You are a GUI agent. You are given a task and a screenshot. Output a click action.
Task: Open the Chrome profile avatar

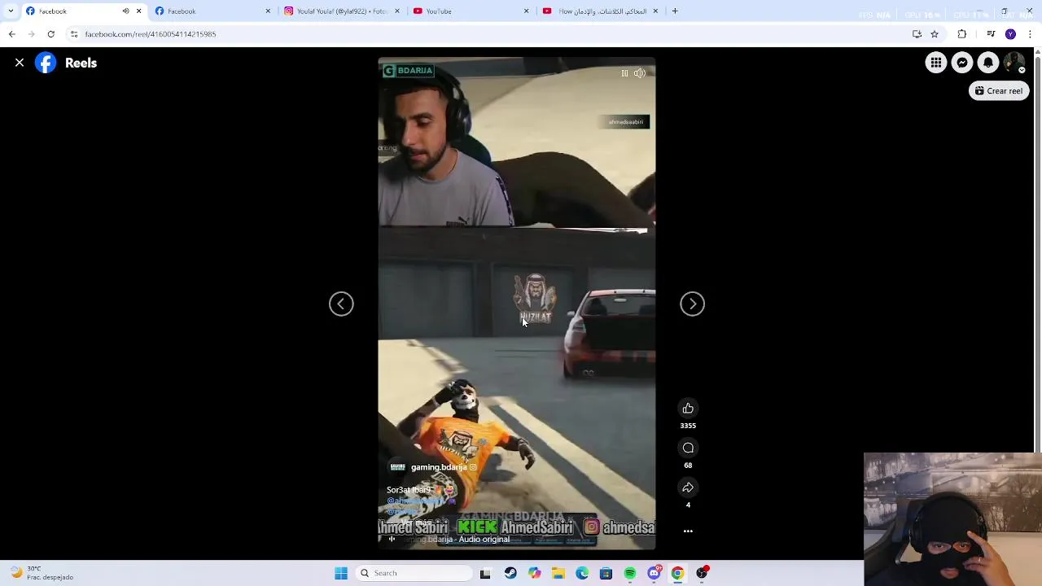[x=1010, y=34]
